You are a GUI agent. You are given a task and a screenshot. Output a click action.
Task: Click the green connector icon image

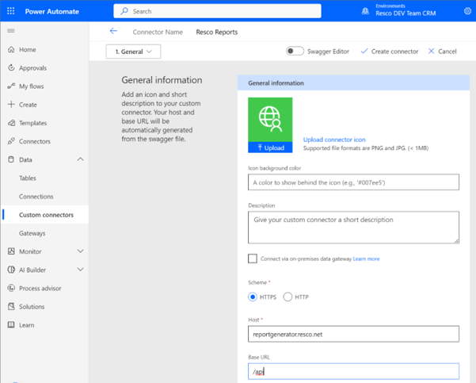[270, 120]
